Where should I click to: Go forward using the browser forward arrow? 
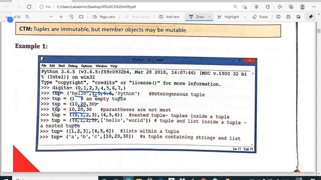pos(18,6)
